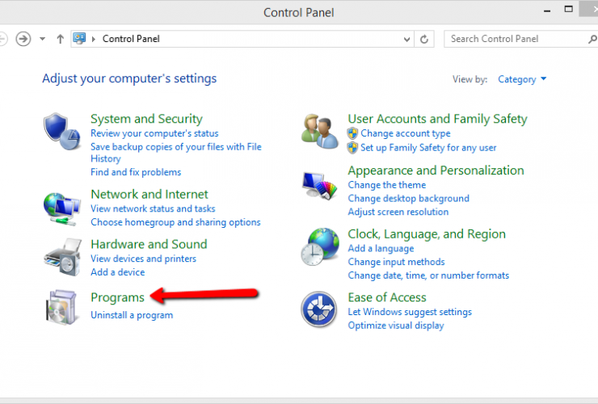Expand the recent locations dropdown arrow
This screenshot has height=404, width=598.
[x=43, y=39]
